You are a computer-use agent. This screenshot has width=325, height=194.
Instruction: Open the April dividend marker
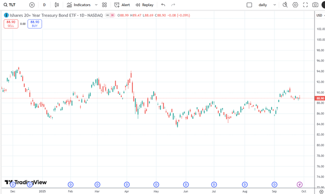[127, 184]
